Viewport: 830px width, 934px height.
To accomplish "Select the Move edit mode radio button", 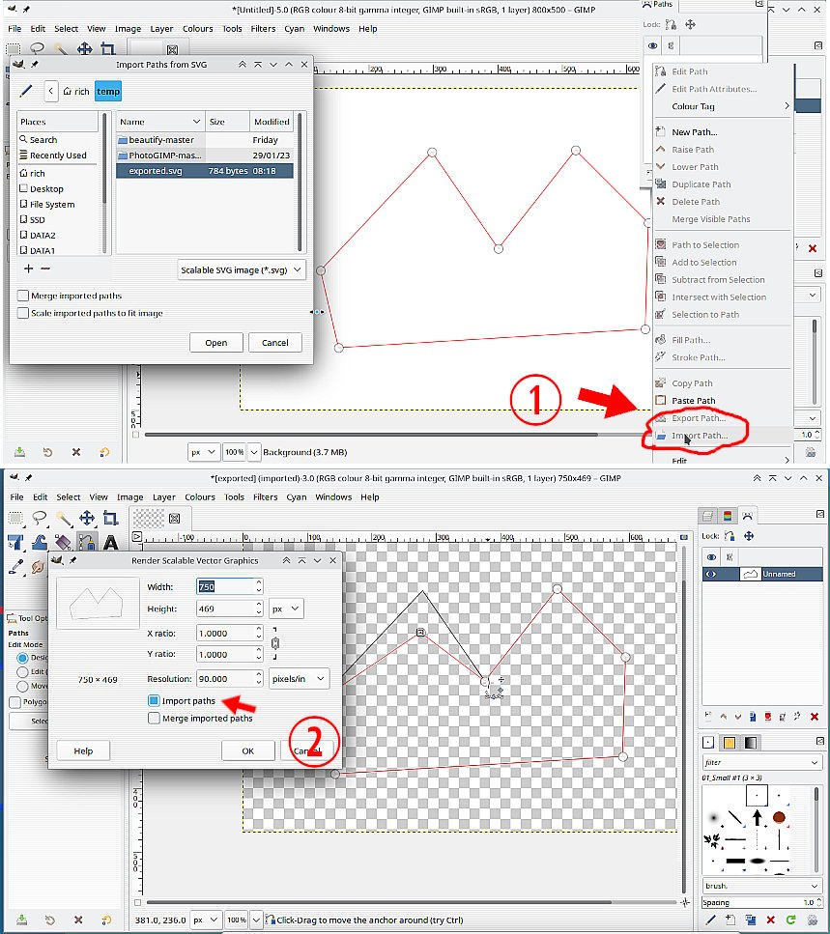I will click(x=22, y=686).
